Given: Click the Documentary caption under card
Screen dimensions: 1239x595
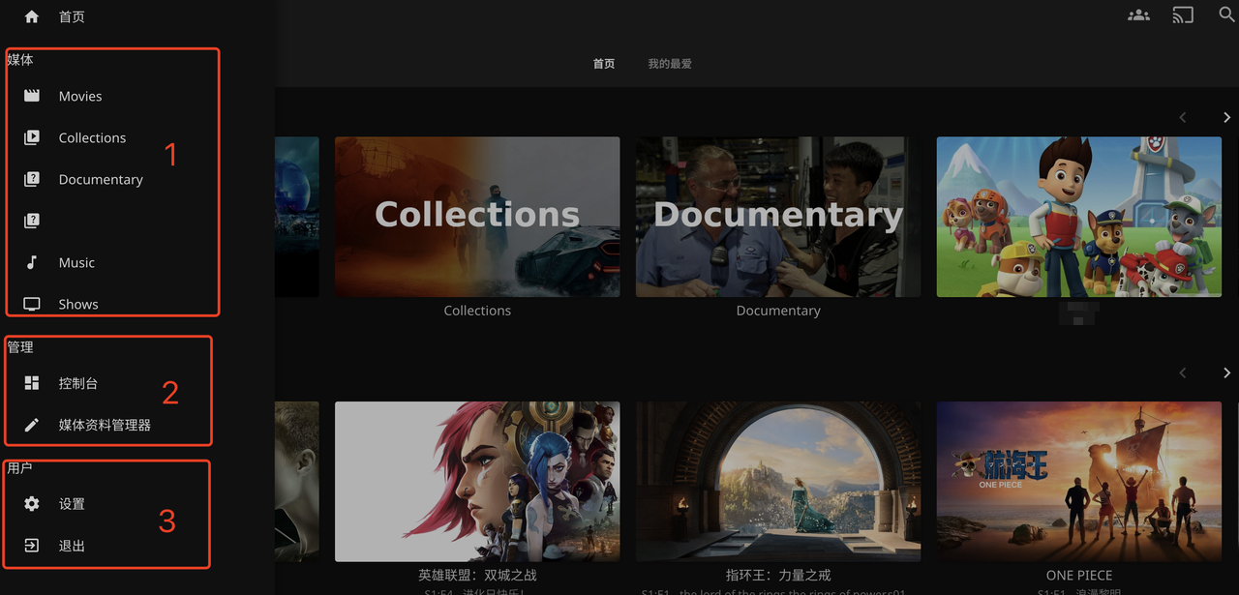Looking at the screenshot, I should (x=778, y=311).
